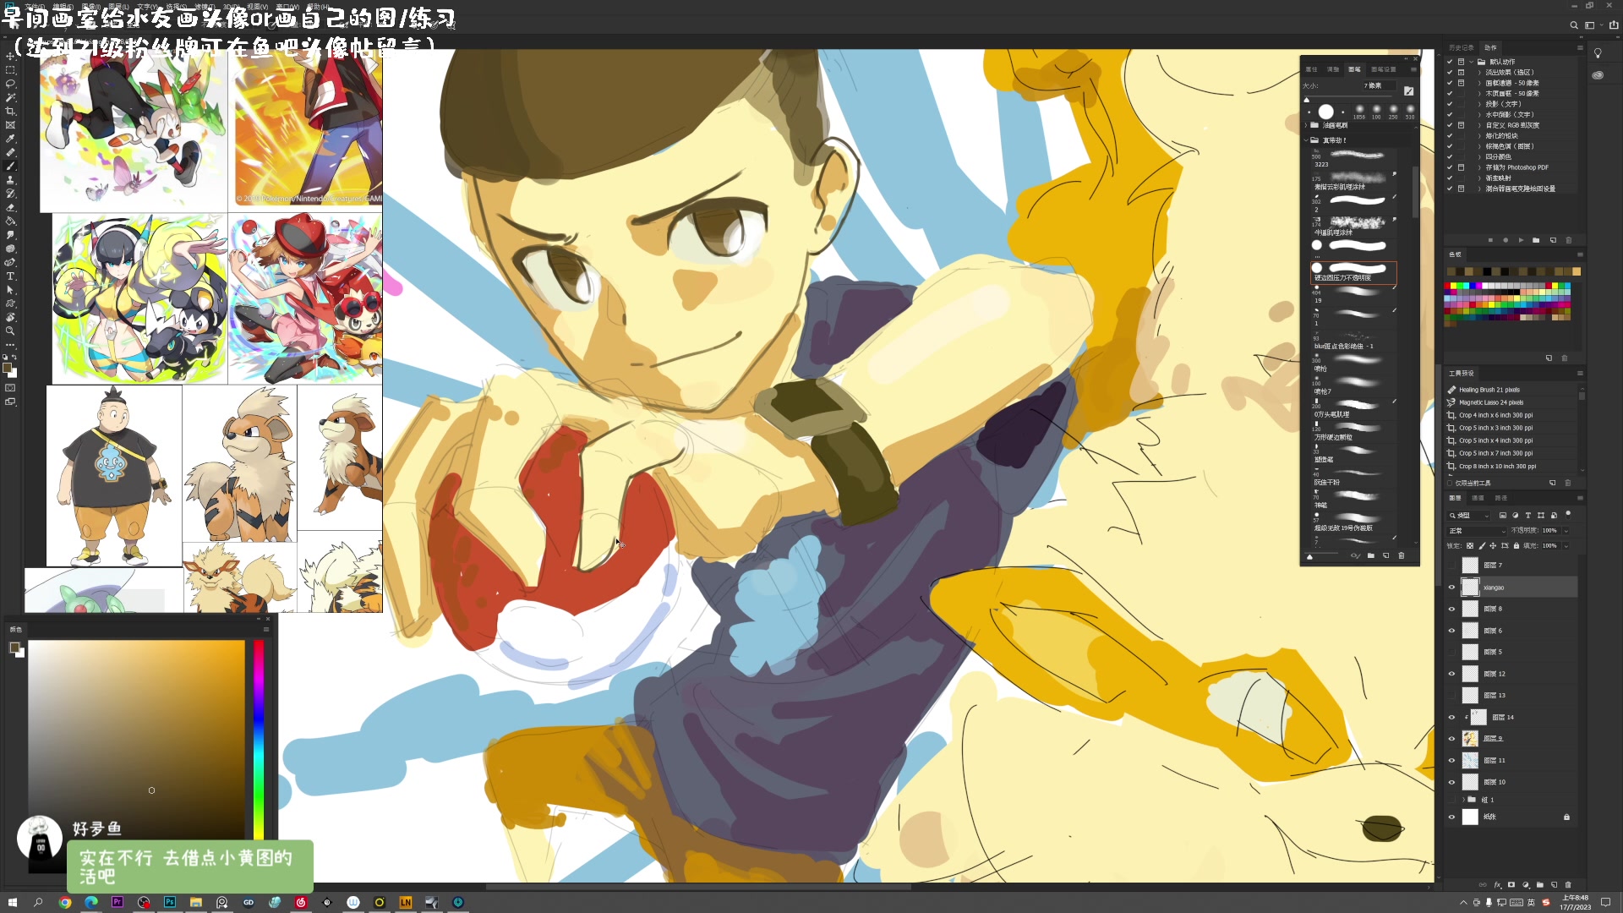The width and height of the screenshot is (1623, 913).
Task: Select the Eraser tool
Action: 10,207
